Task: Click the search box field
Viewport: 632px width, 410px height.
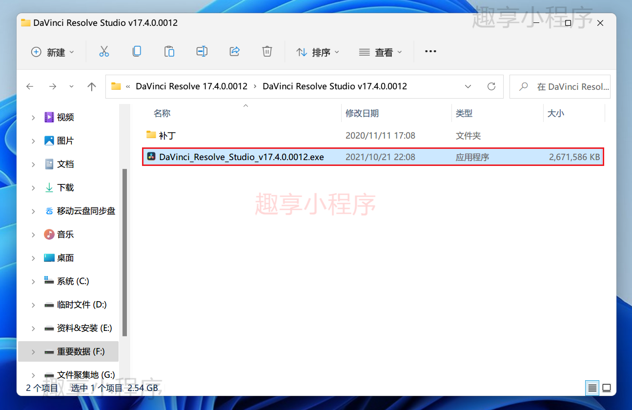Action: pyautogui.click(x=560, y=86)
